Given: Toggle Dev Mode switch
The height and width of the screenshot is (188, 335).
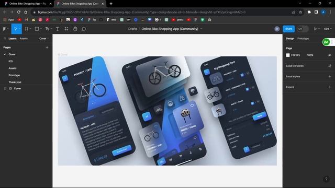Looking at the screenshot, I should click(x=303, y=29).
